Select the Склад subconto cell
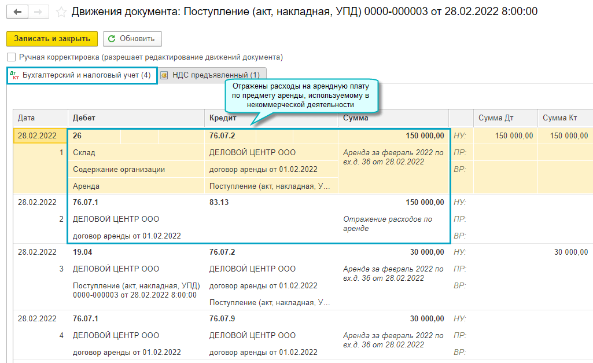The width and height of the screenshot is (593, 363). [x=136, y=152]
